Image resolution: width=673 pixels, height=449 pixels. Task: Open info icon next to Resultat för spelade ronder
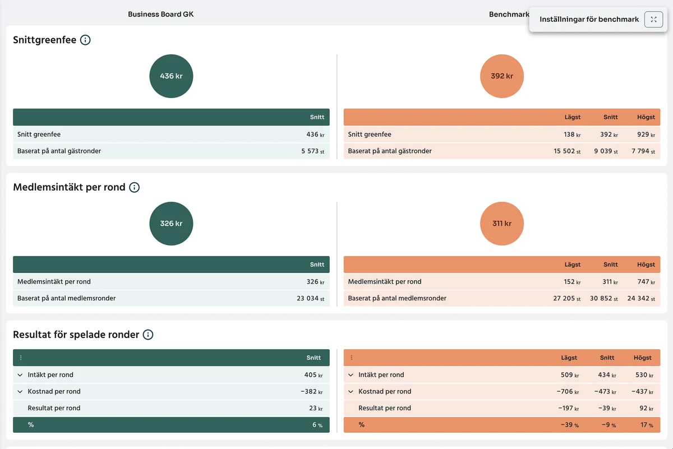tap(148, 335)
